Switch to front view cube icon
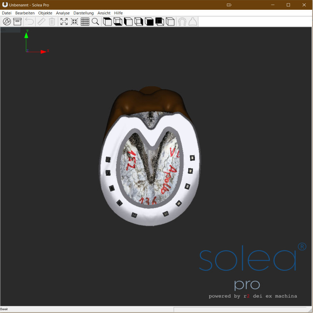313x313 pixels. click(x=149, y=22)
